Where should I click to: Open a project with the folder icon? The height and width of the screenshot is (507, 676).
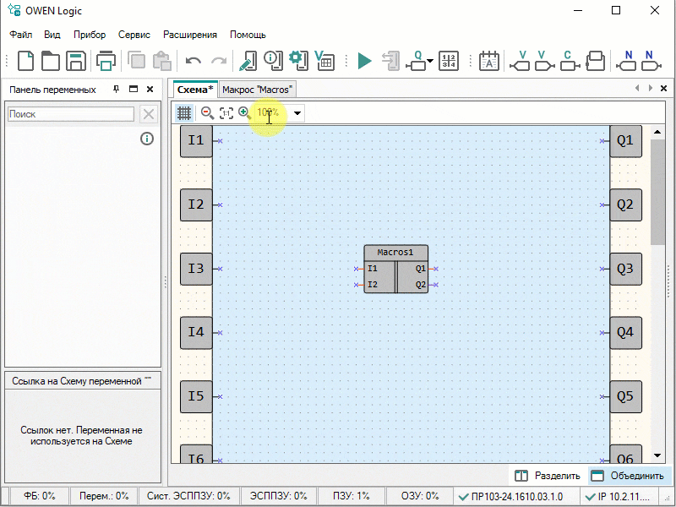pyautogui.click(x=51, y=61)
